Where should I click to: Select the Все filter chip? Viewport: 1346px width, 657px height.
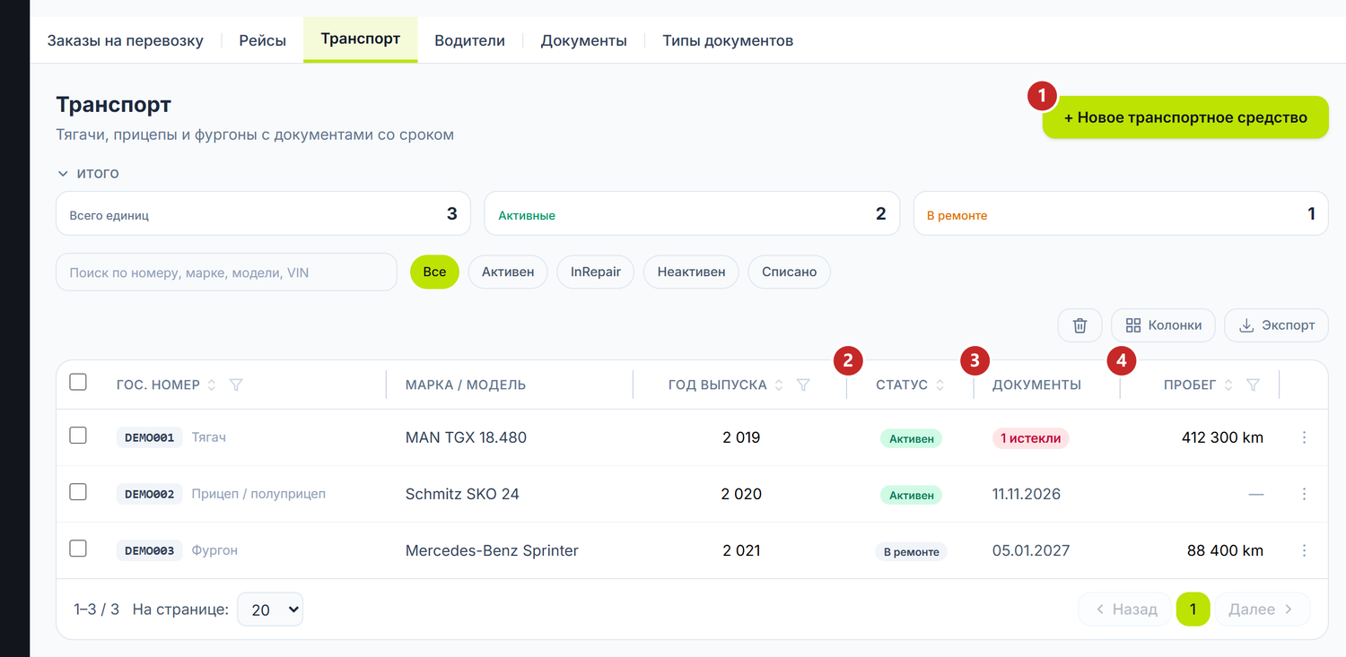(434, 272)
